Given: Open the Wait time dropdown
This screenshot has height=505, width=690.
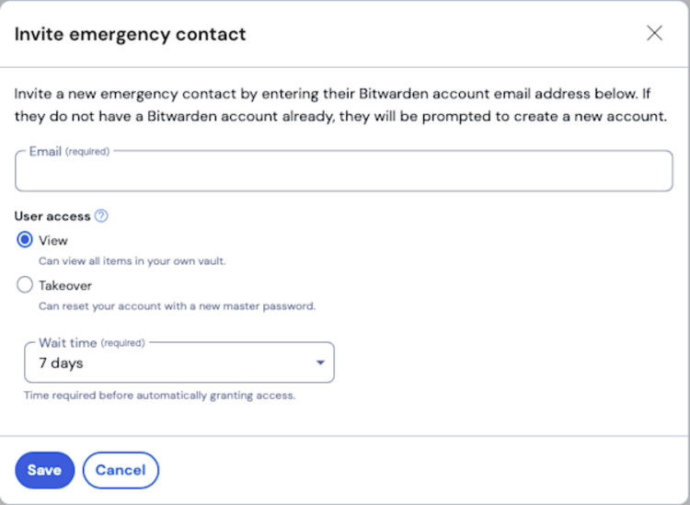Looking at the screenshot, I should click(178, 363).
